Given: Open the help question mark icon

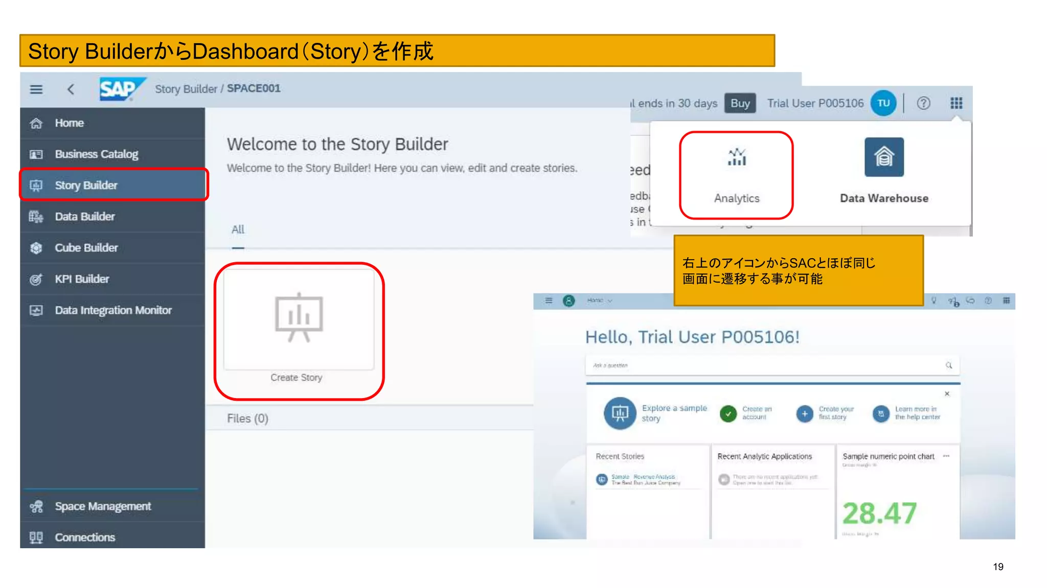Looking at the screenshot, I should point(923,103).
